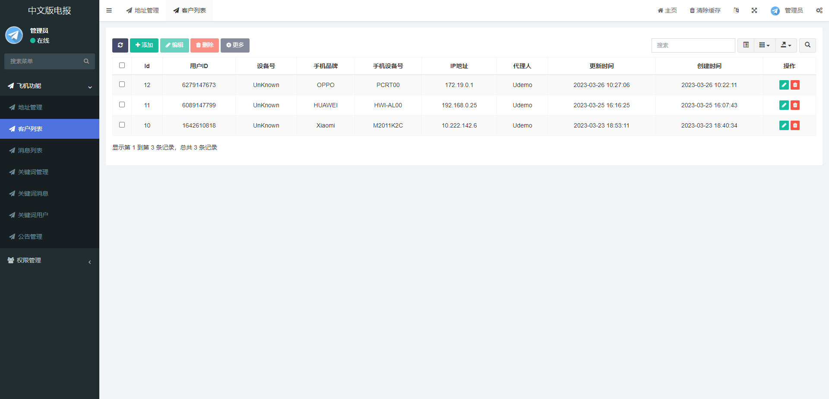The height and width of the screenshot is (399, 829).
Task: Toggle the sidebar hamburger menu icon
Action: pos(109,10)
